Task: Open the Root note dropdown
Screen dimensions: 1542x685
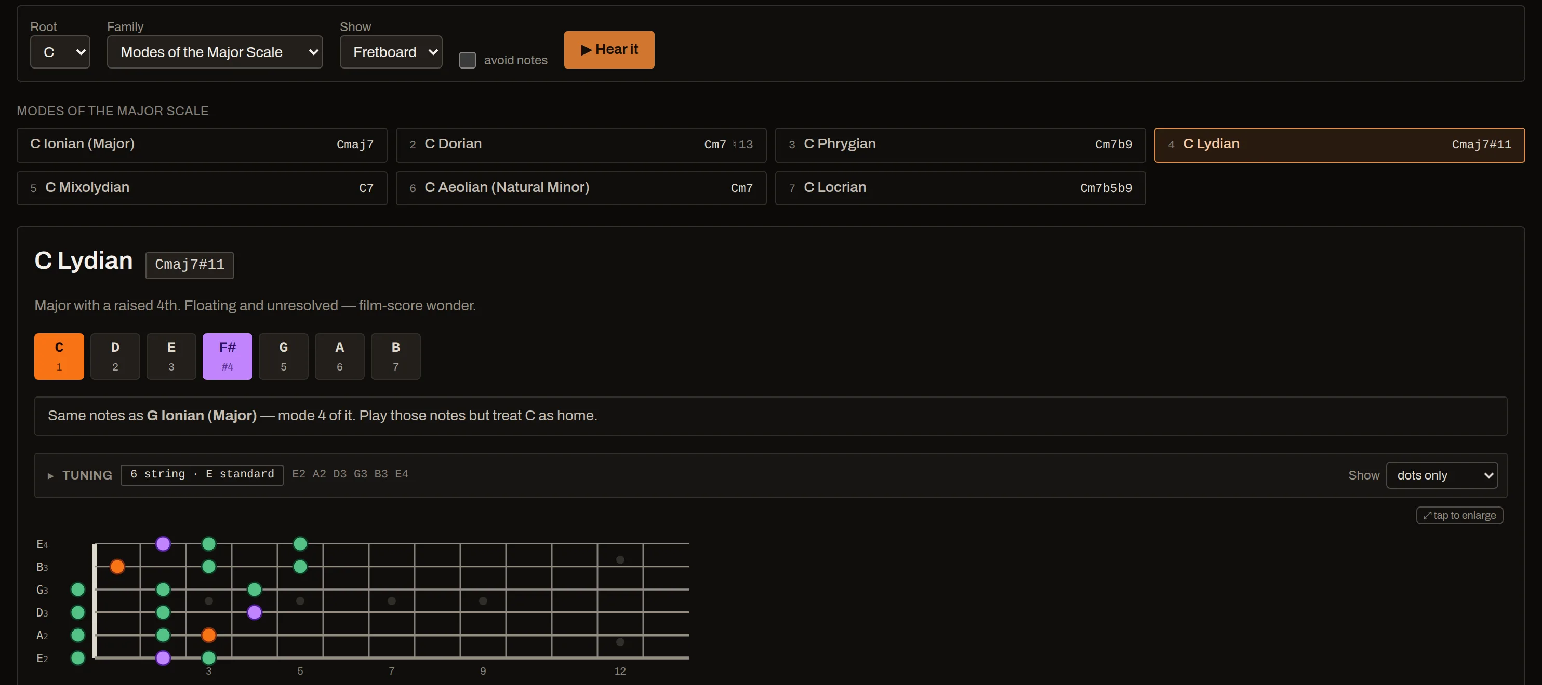Action: tap(60, 52)
